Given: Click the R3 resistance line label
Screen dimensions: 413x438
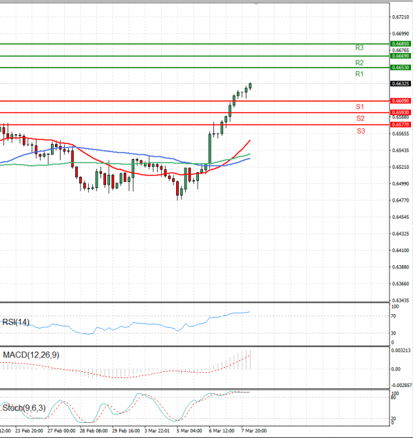Looking at the screenshot, I should click(x=359, y=48).
